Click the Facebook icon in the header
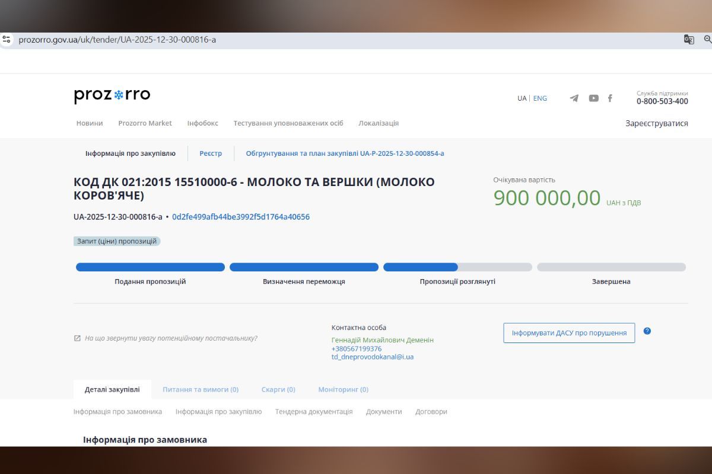This screenshot has height=474, width=712. point(610,98)
